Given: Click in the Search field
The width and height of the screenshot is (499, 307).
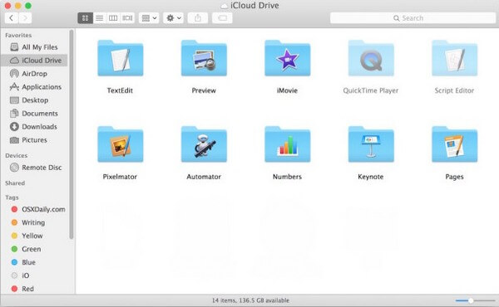Looking at the screenshot, I should [x=413, y=18].
